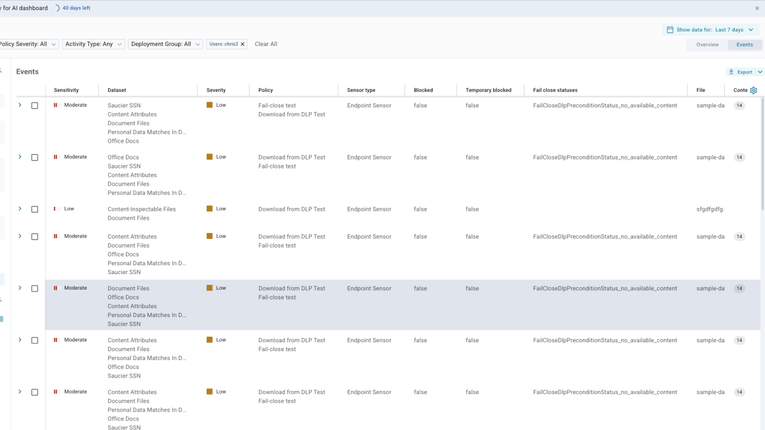Viewport: 765px width, 430px height.
Task: Expand the first event row chevron
Action: [20, 105]
